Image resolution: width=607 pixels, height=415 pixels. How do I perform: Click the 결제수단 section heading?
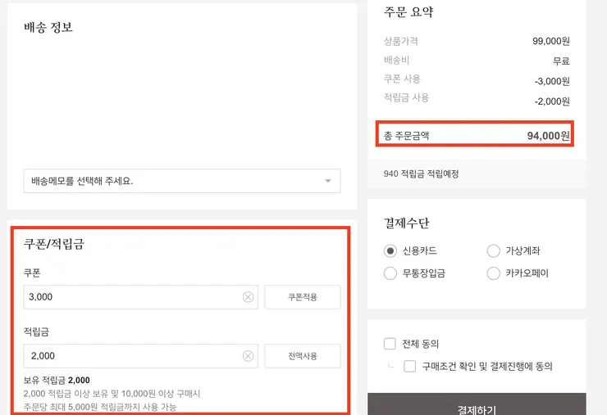click(407, 223)
